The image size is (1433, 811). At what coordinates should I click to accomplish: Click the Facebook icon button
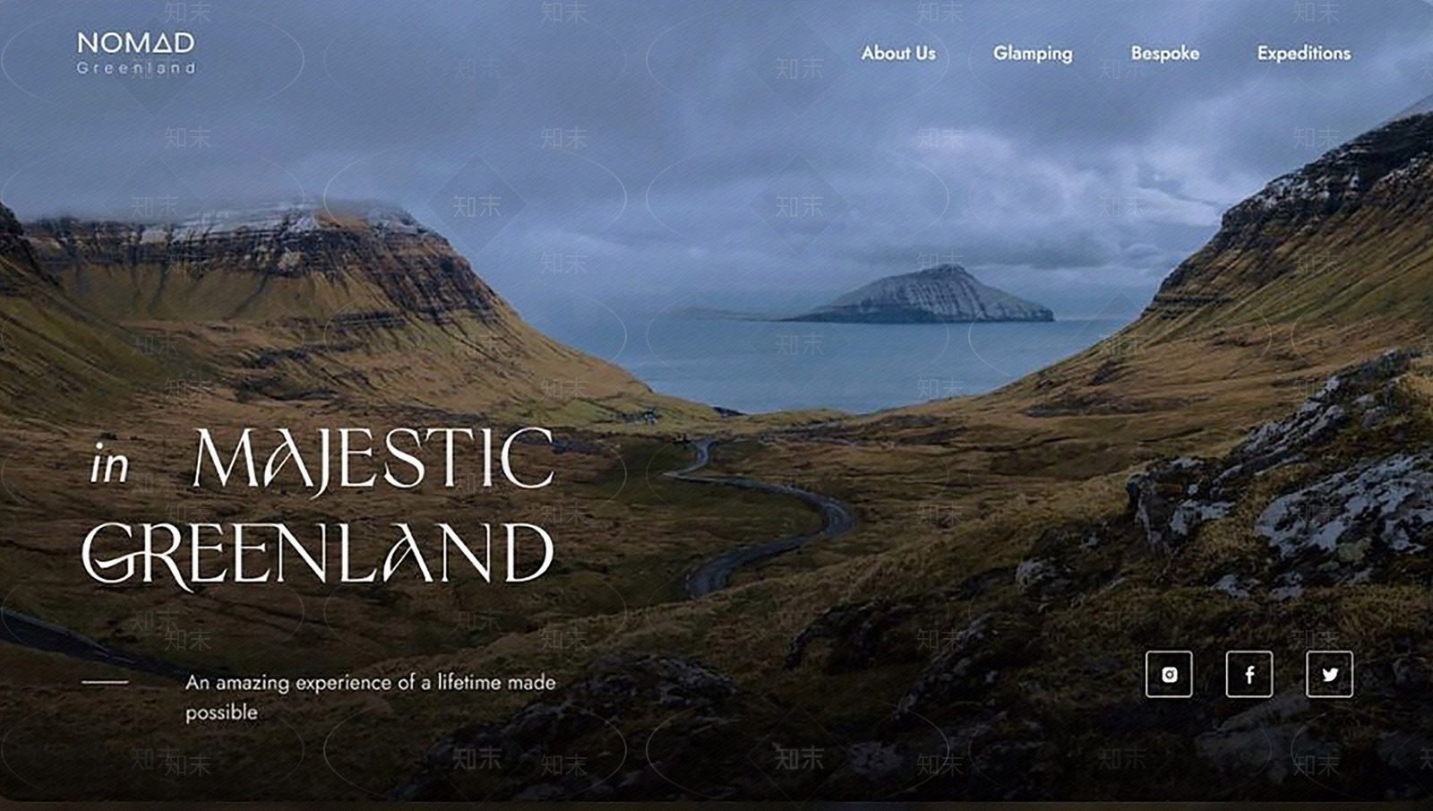coord(1249,674)
